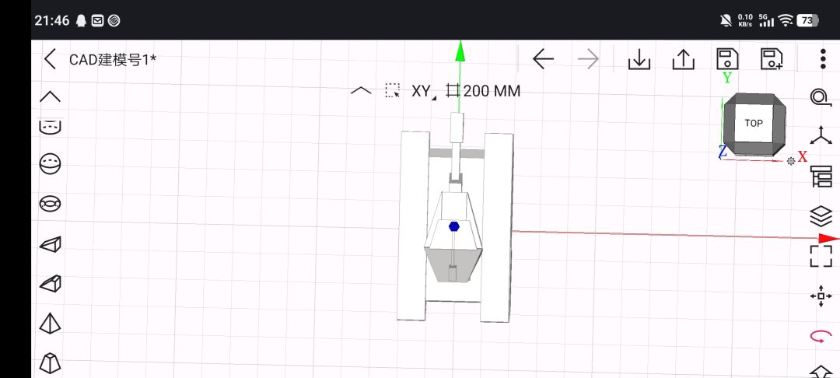The height and width of the screenshot is (378, 840).
Task: Collapse the top options bar chevron
Action: [361, 91]
